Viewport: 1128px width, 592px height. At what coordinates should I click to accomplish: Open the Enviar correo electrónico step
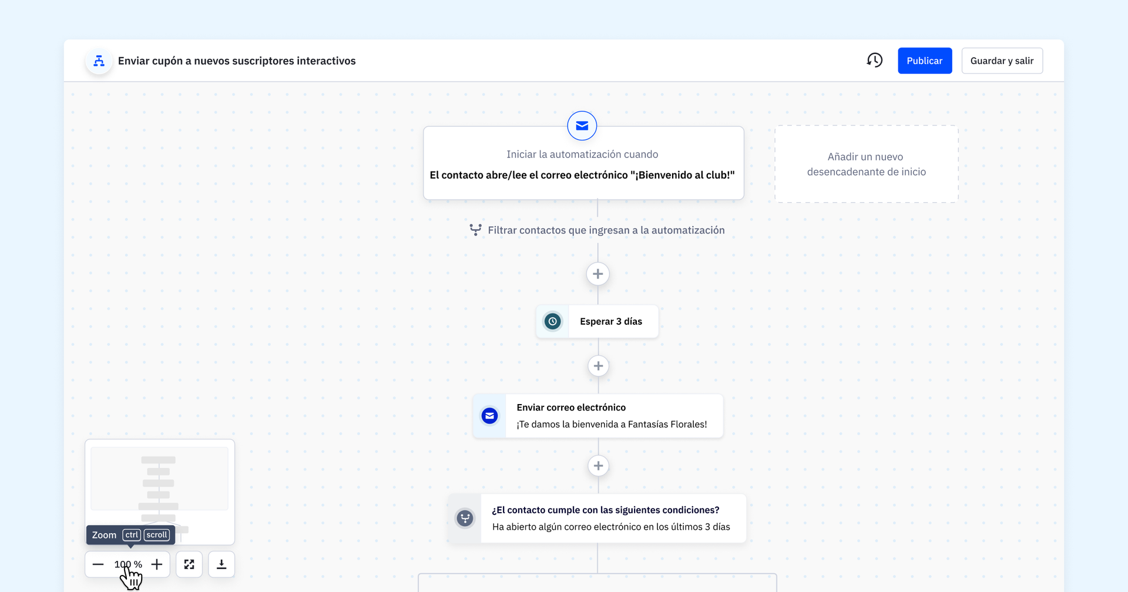[x=611, y=416]
